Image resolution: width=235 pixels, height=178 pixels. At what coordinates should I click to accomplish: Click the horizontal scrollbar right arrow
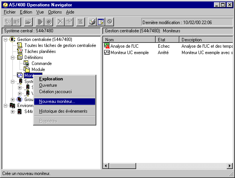[230, 166]
